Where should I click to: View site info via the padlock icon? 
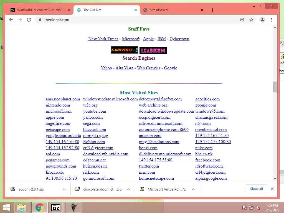(40, 20)
